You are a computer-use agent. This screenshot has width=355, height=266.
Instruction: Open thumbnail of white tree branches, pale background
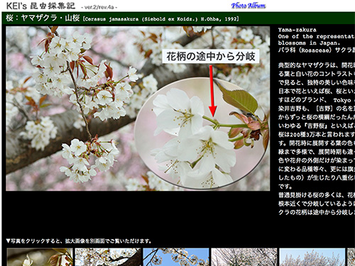point(244,257)
